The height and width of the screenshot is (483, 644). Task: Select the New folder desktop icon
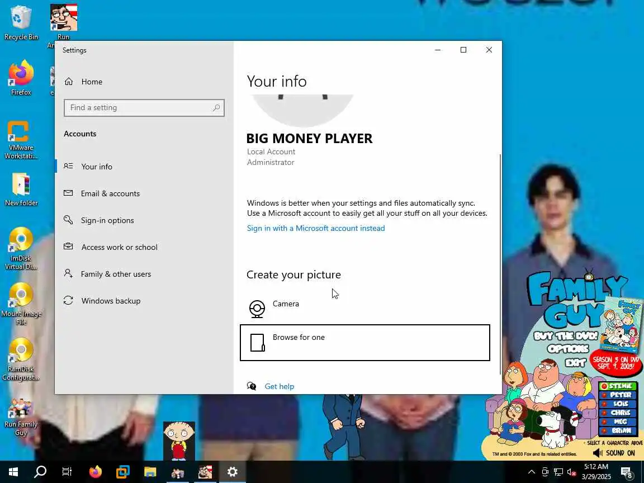pos(21,190)
